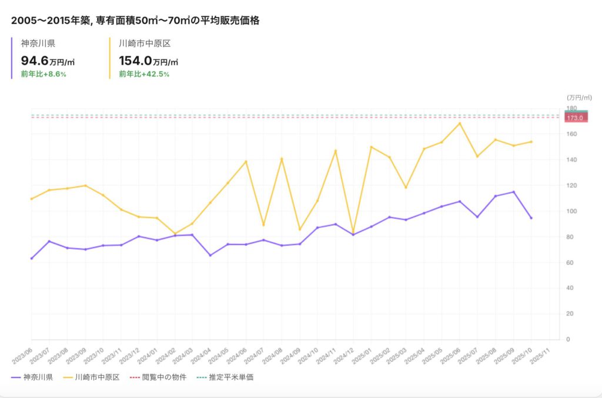Click the yellow data point at 2023/09
602x398 pixels.
[86, 186]
